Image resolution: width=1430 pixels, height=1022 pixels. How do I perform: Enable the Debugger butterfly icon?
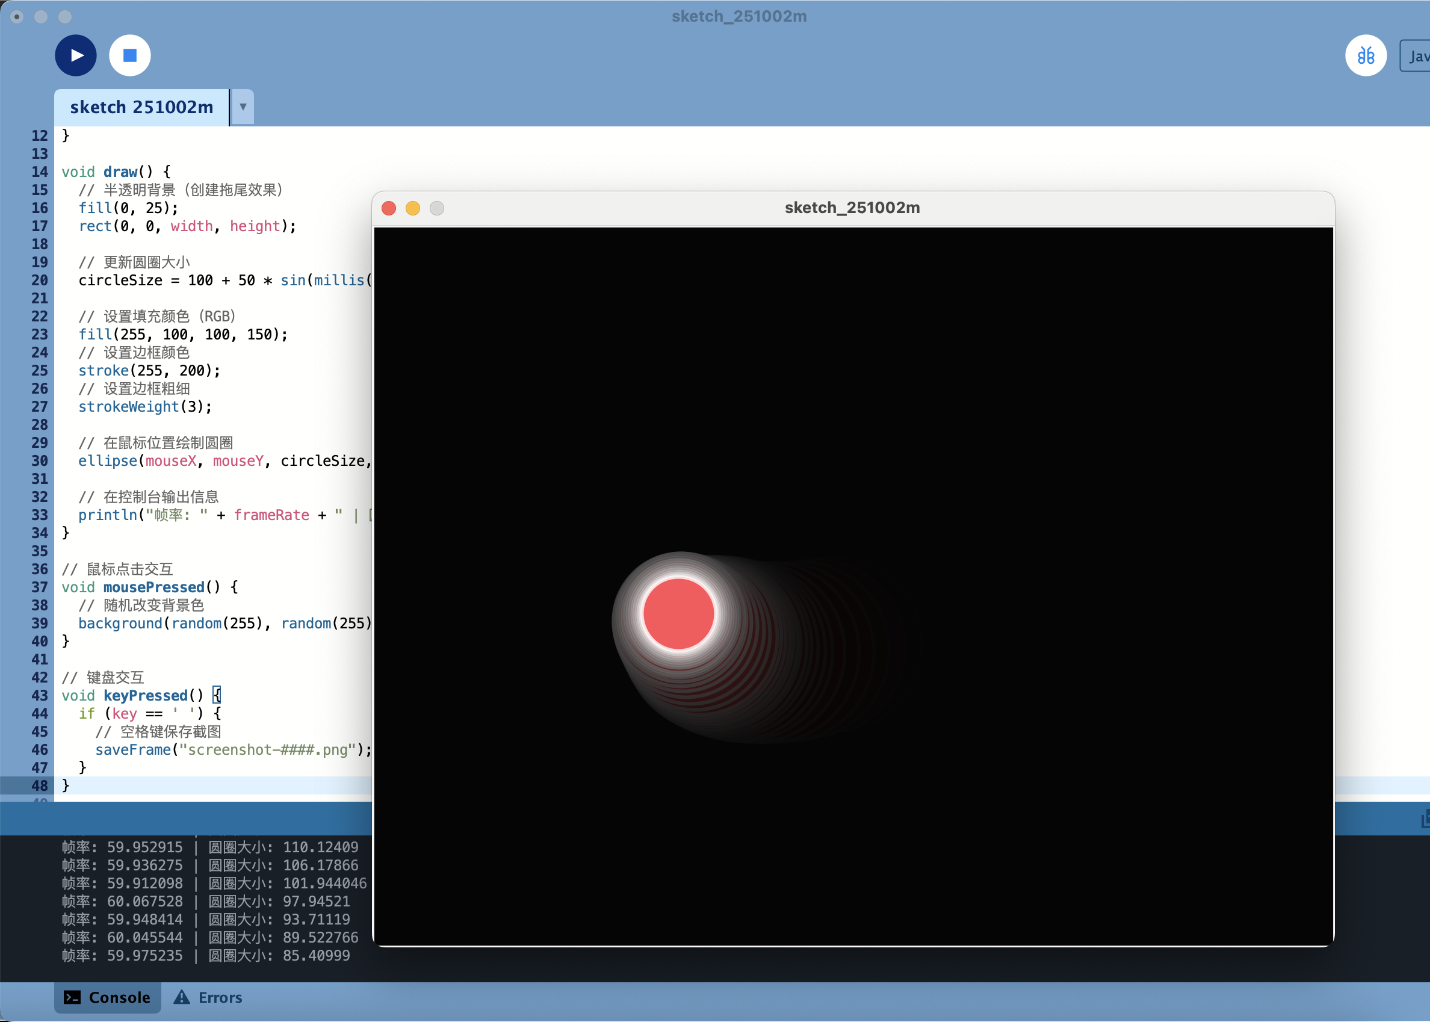tap(1365, 55)
